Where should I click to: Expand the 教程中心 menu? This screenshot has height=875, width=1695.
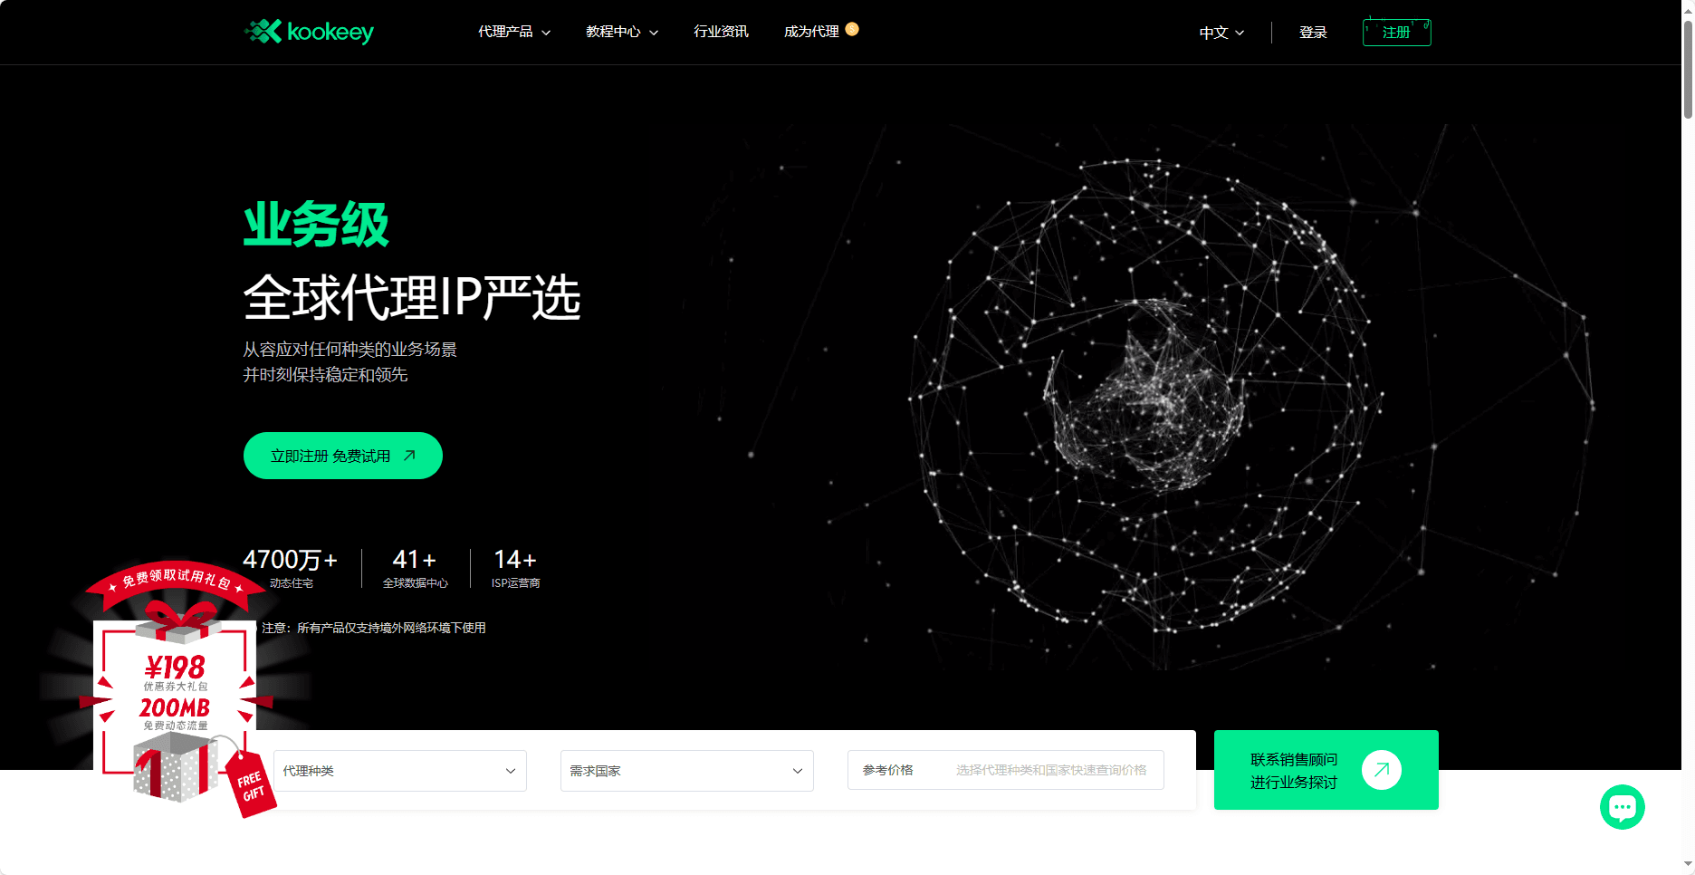pyautogui.click(x=622, y=32)
